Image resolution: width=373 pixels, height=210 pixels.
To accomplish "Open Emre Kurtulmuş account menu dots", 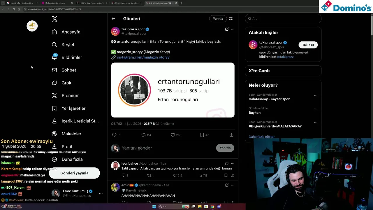I will (x=101, y=193).
